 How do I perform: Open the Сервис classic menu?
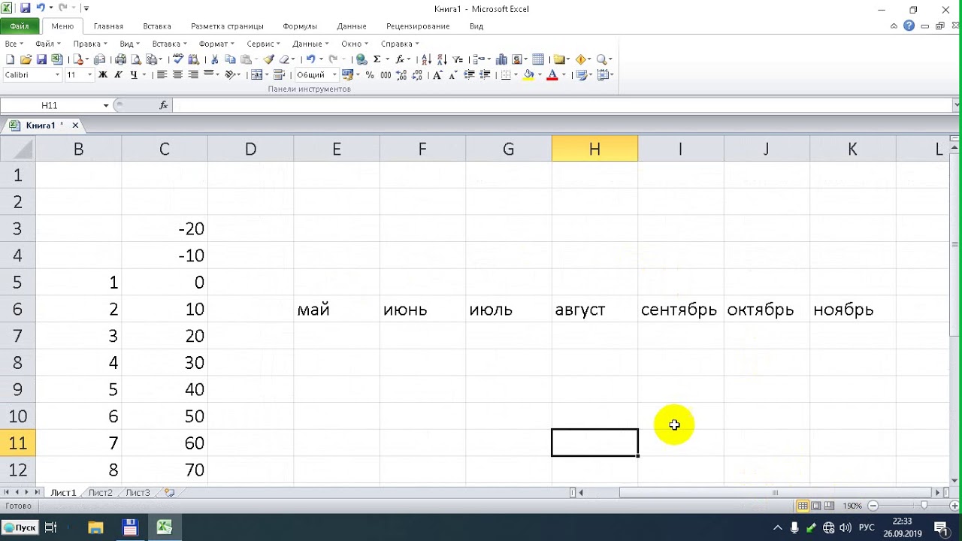point(264,44)
